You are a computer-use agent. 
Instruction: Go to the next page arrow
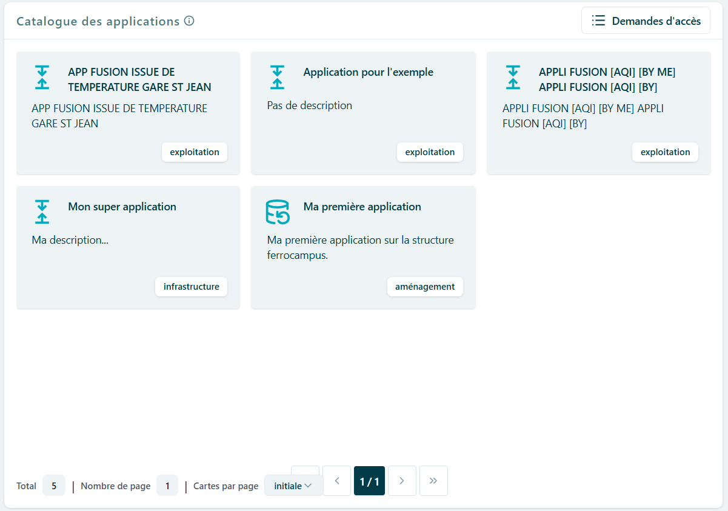point(402,481)
